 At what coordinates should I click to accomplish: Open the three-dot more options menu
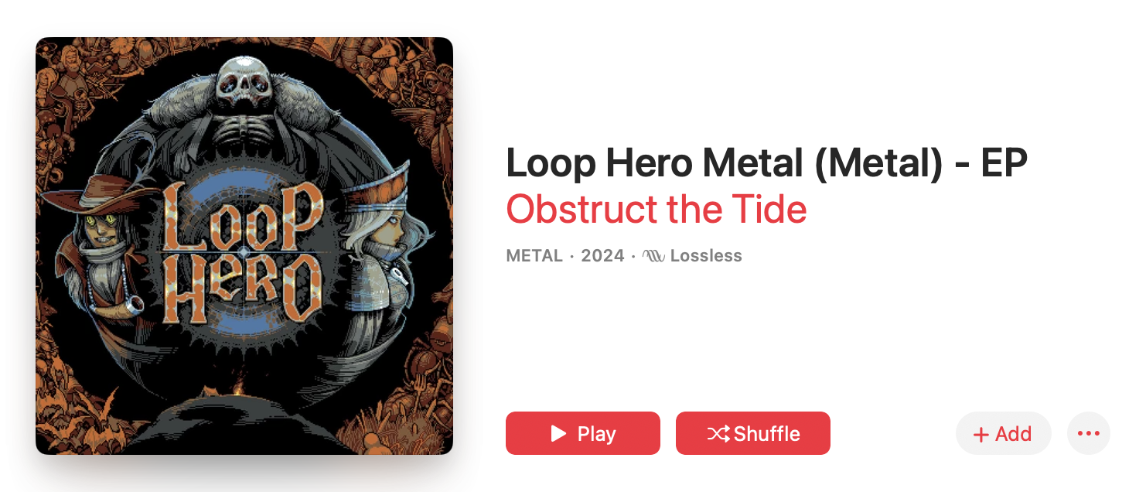click(x=1088, y=433)
